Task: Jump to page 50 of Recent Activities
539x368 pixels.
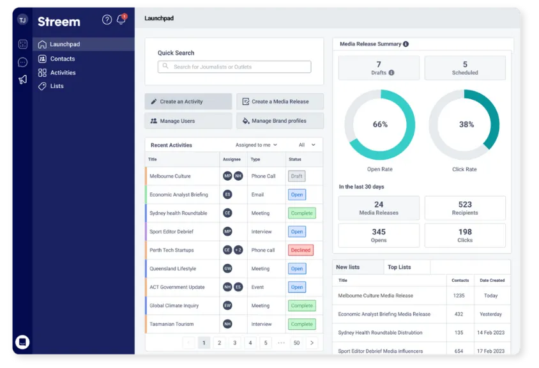Action: point(297,343)
